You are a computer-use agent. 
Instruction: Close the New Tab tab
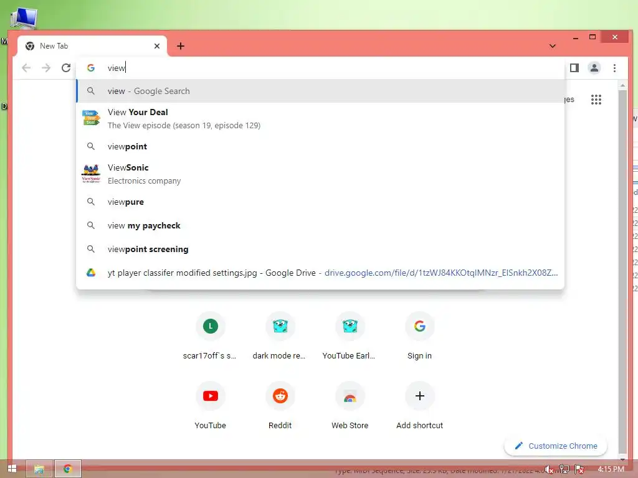[x=156, y=46]
